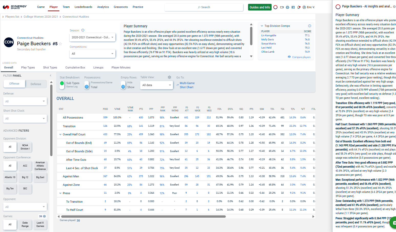Open the Leaderboards menu
The height and width of the screenshot is (232, 396).
click(83, 7)
